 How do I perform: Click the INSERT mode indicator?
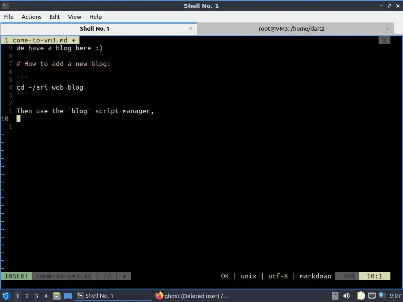(17, 276)
